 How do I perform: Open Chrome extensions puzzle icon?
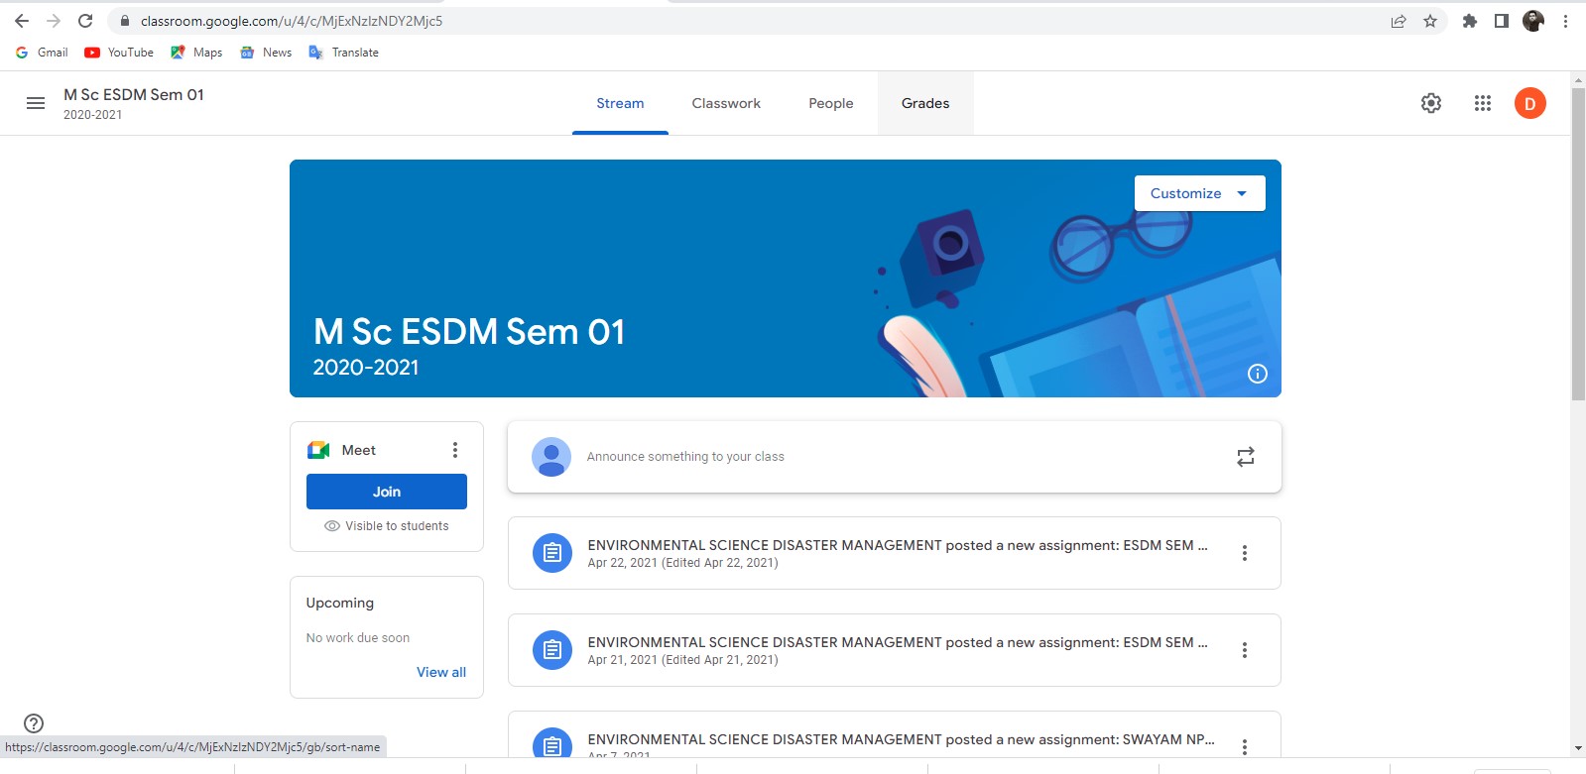coord(1469,21)
